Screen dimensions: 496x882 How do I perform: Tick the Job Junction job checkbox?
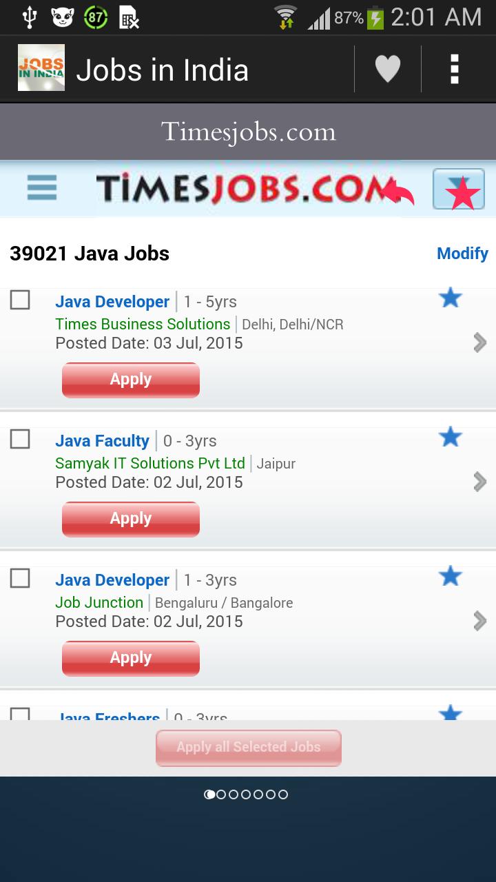pyautogui.click(x=20, y=578)
